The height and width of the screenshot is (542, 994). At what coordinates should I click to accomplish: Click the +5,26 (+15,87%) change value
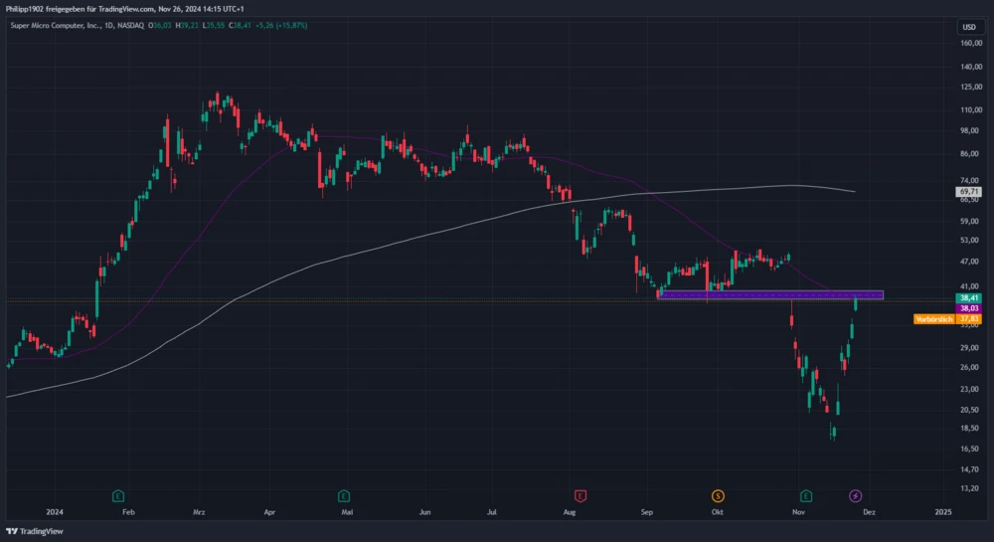point(280,25)
